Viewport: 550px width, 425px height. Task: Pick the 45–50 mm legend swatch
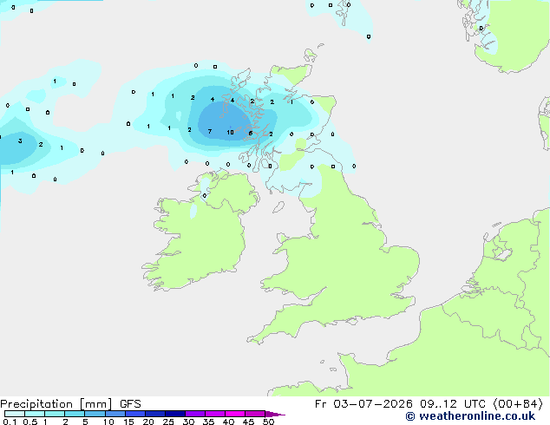[x=255, y=414]
